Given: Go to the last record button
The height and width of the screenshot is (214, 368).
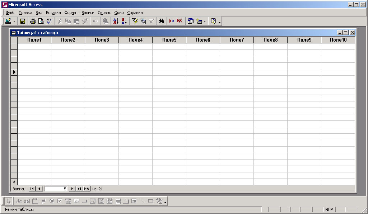Looking at the screenshot, I should point(79,189).
